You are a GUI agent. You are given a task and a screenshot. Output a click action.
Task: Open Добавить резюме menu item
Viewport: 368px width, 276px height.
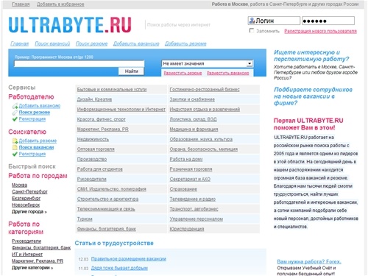tap(185, 43)
